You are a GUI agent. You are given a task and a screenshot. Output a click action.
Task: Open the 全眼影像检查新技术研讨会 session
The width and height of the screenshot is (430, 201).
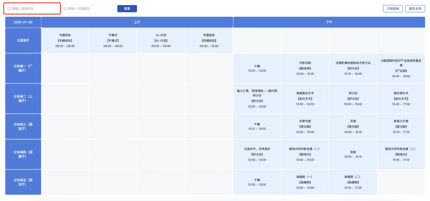(x=353, y=68)
